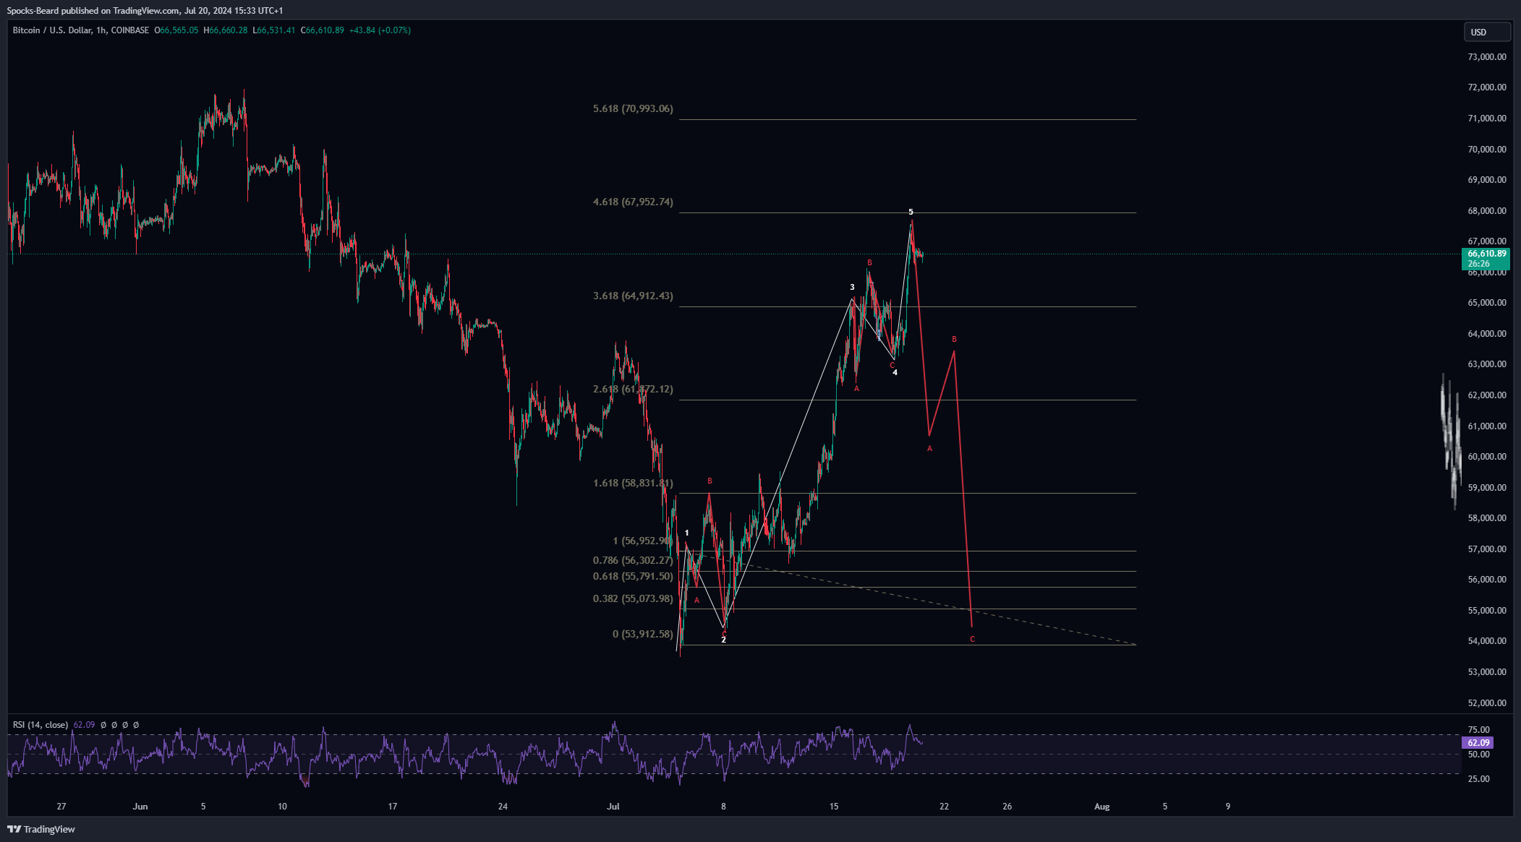Click the Jun date label on time axis

140,807
